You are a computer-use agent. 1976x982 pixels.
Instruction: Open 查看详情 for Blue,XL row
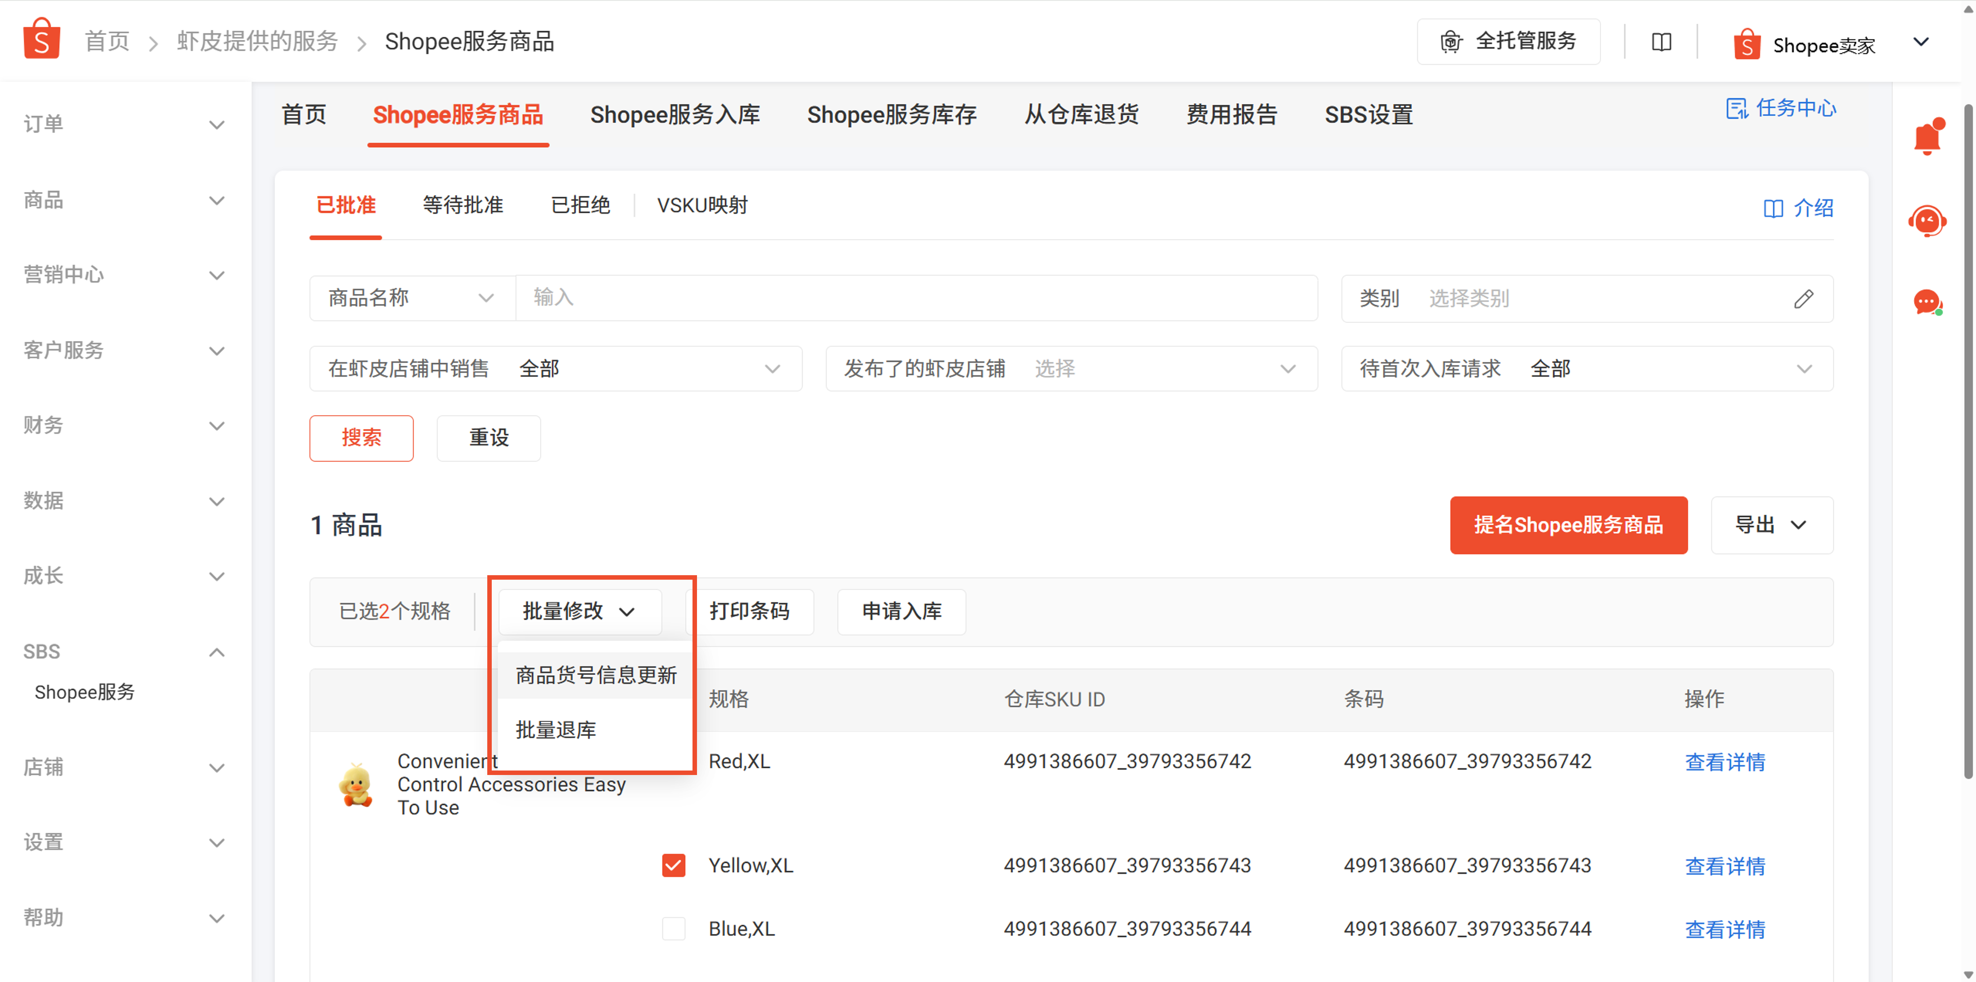coord(1725,929)
